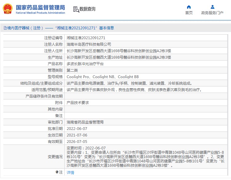Click the 首页 label
This screenshot has height=180, width=231.
pyautogui.click(x=189, y=13)
